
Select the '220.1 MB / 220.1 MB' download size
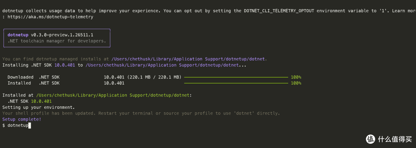pos(154,77)
